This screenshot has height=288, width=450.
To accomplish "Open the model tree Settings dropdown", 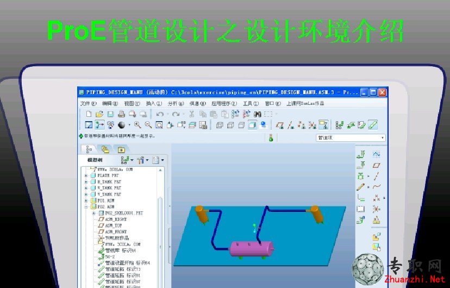I will 142,160.
